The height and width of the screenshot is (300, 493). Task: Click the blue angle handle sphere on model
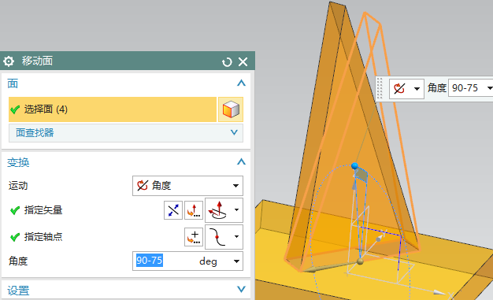click(x=354, y=165)
